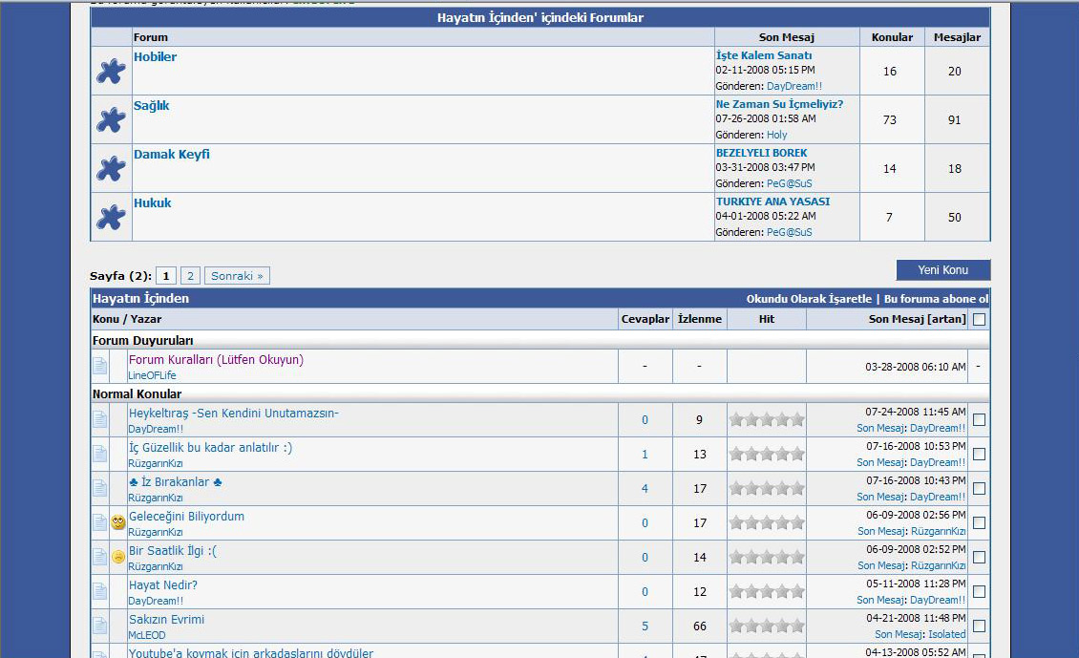Image resolution: width=1079 pixels, height=658 pixels.
Task: Click thread document icon for Sakızın Evrimi
Action: click(x=100, y=626)
